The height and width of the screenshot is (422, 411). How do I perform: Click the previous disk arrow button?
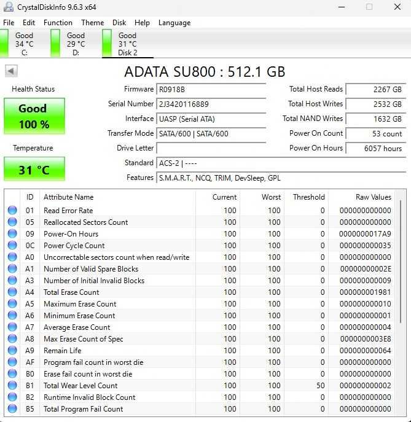tap(11, 71)
